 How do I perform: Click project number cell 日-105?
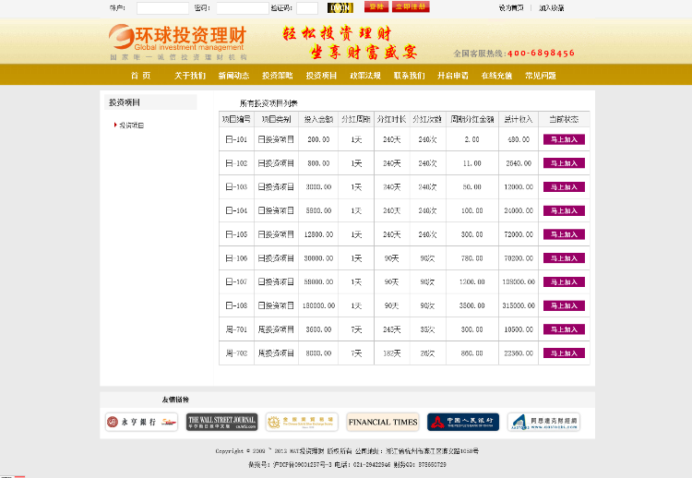pyautogui.click(x=236, y=234)
